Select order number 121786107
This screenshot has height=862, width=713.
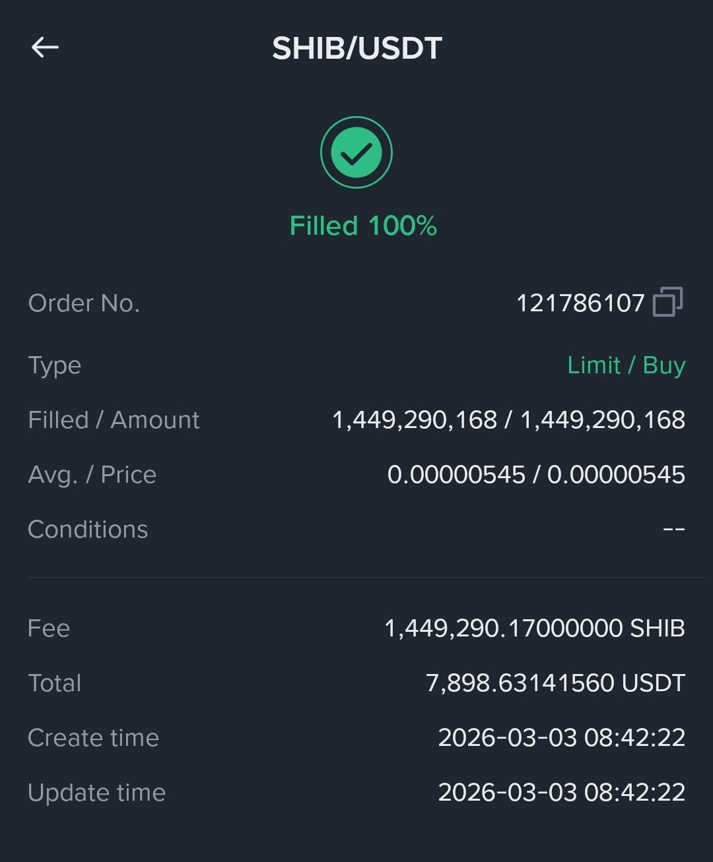pos(580,303)
